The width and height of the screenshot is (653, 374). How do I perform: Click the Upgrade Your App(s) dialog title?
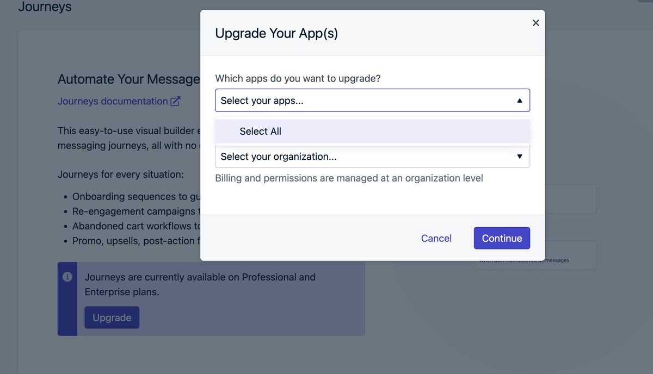click(276, 33)
